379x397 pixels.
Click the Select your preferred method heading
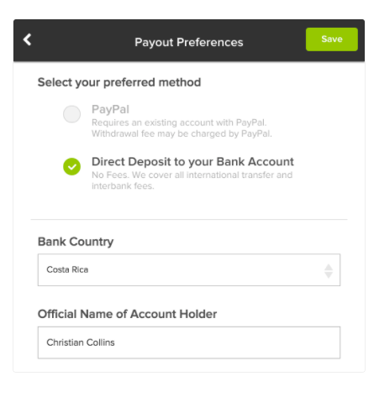(x=119, y=82)
